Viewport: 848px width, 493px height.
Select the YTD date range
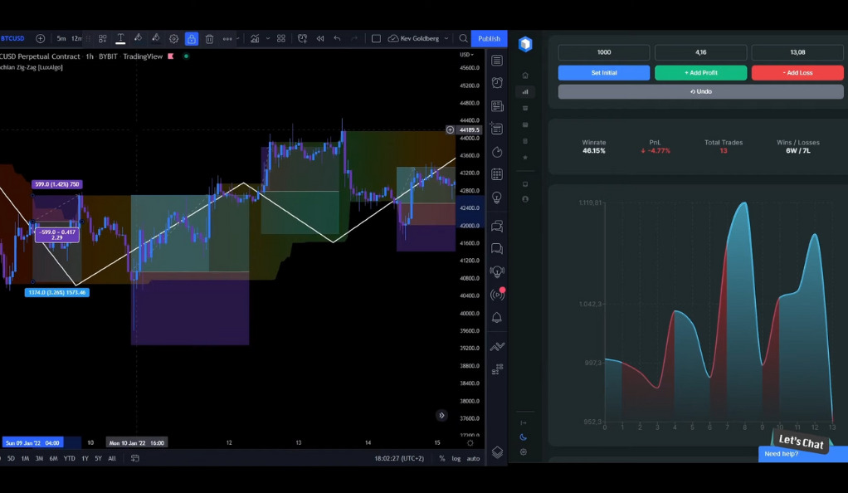point(69,458)
